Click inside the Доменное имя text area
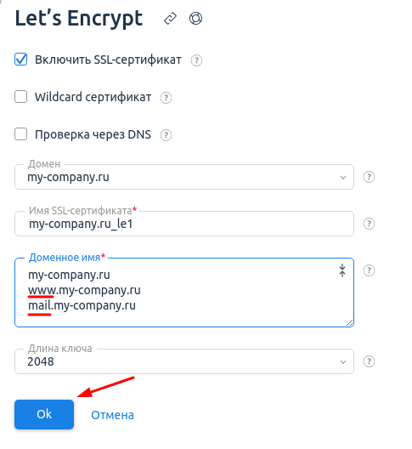Screen dimensions: 412x449 coord(184,293)
